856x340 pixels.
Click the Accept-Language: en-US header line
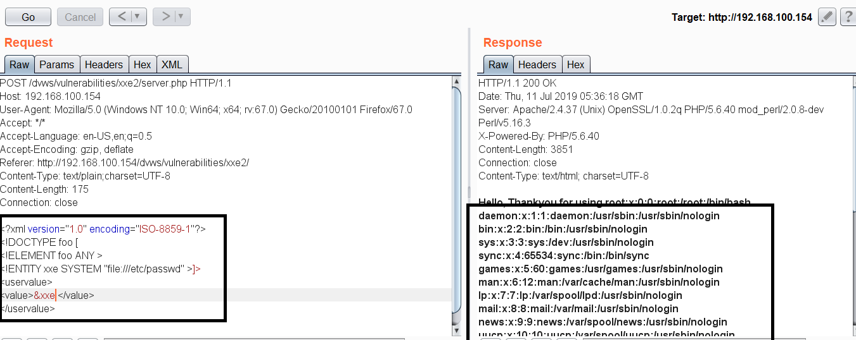pyautogui.click(x=76, y=137)
